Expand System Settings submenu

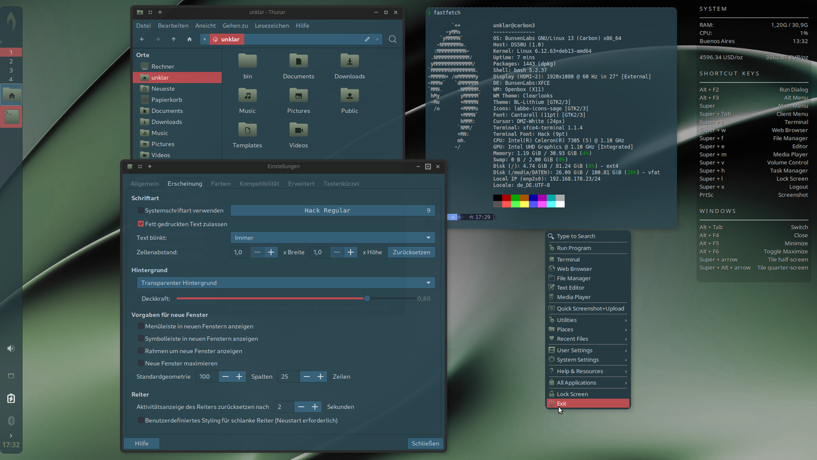pyautogui.click(x=588, y=360)
